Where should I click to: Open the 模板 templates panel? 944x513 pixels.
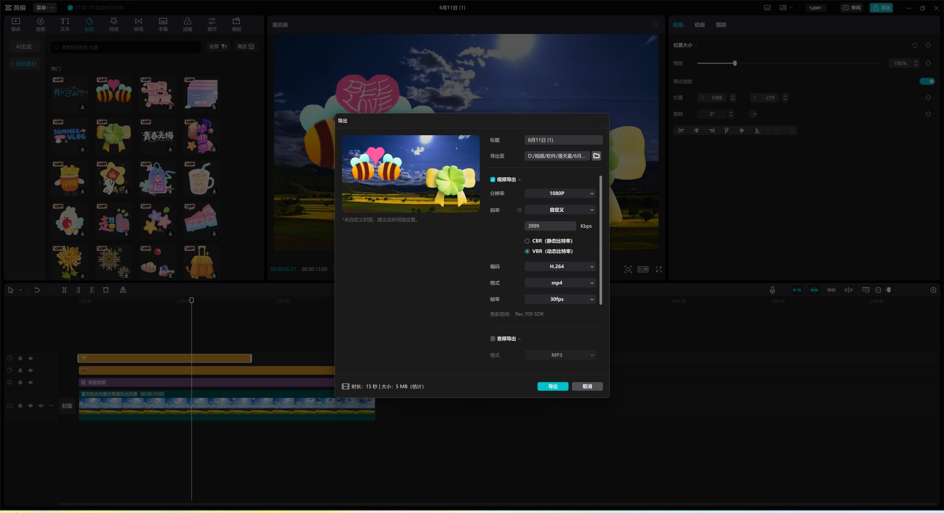coord(236,24)
